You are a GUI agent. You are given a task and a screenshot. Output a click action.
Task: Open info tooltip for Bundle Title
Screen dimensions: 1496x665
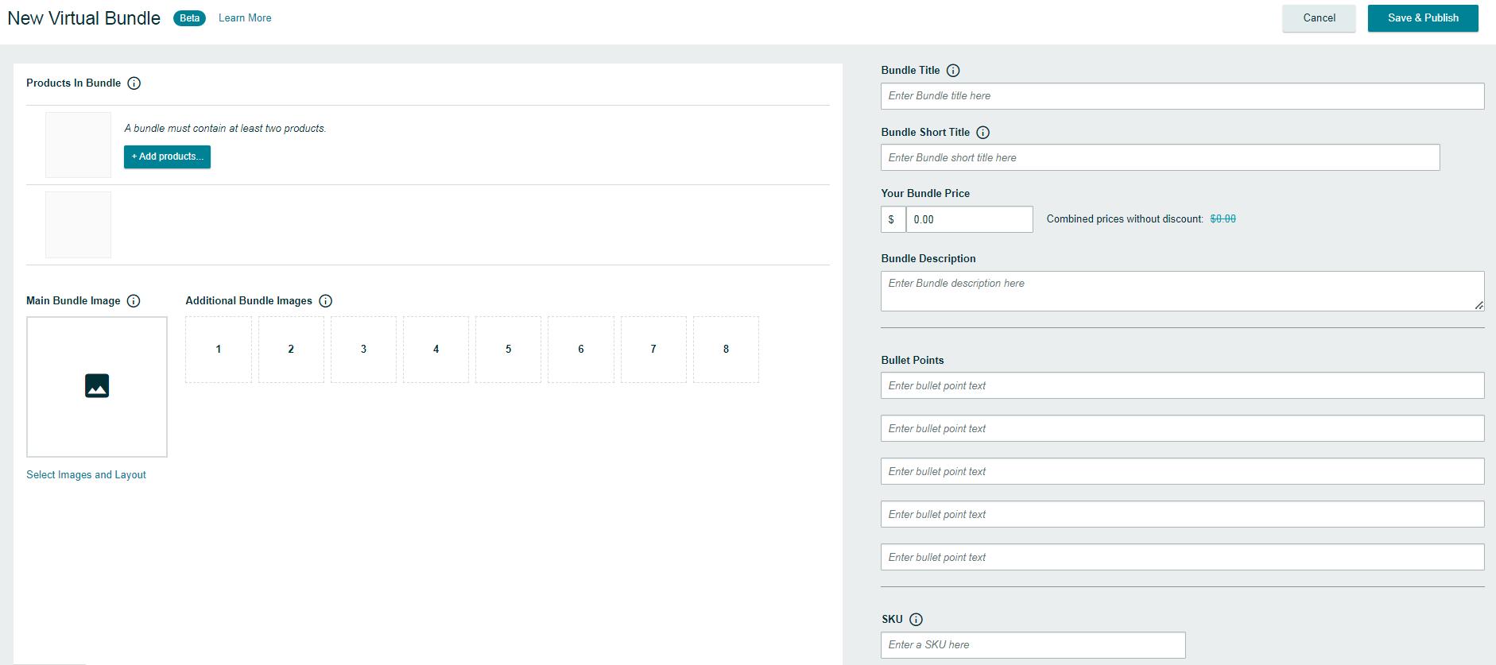pyautogui.click(x=953, y=71)
